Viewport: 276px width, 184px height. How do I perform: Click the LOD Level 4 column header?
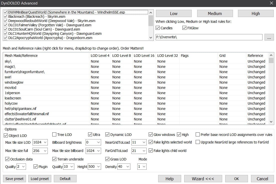click(100, 56)
